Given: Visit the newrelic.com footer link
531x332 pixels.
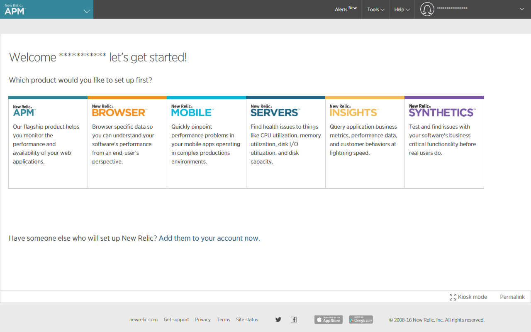Looking at the screenshot, I should click(x=144, y=320).
